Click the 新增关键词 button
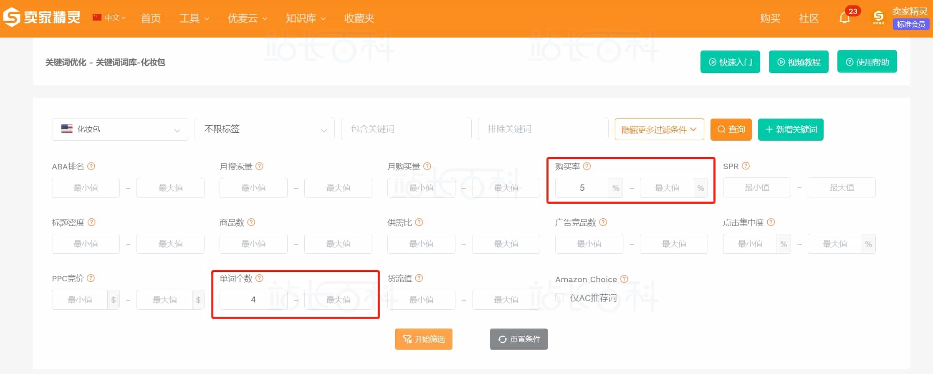The image size is (933, 374). (x=791, y=129)
